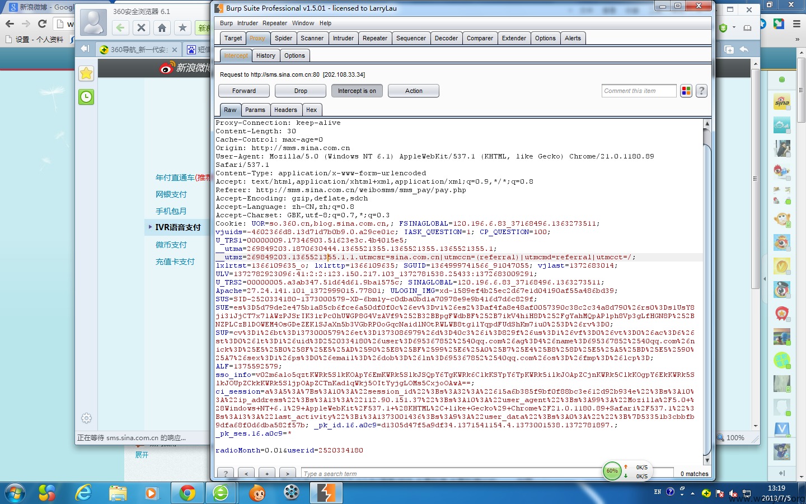Click 360 browser stop loading X button

[x=141, y=27]
